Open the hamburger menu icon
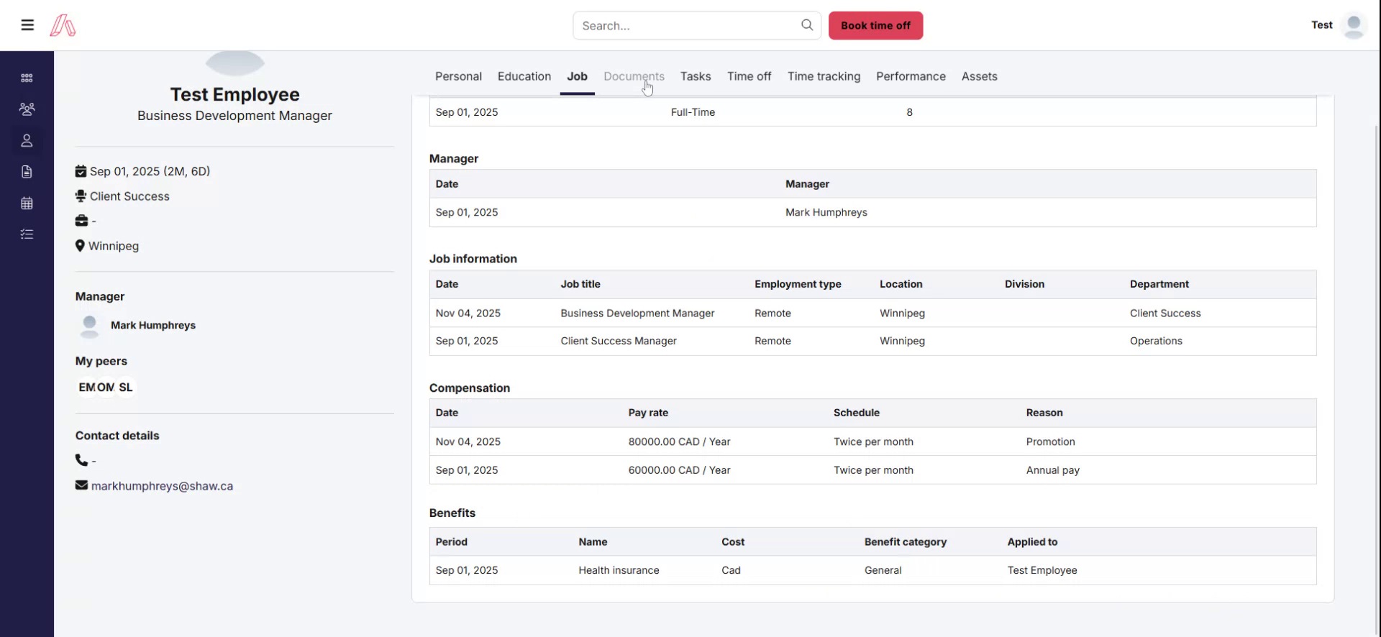This screenshot has width=1381, height=637. (x=27, y=25)
